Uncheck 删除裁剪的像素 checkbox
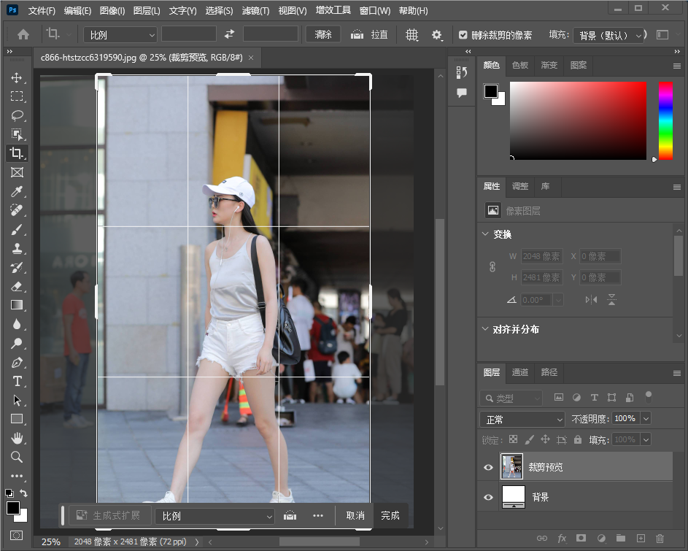 [463, 35]
